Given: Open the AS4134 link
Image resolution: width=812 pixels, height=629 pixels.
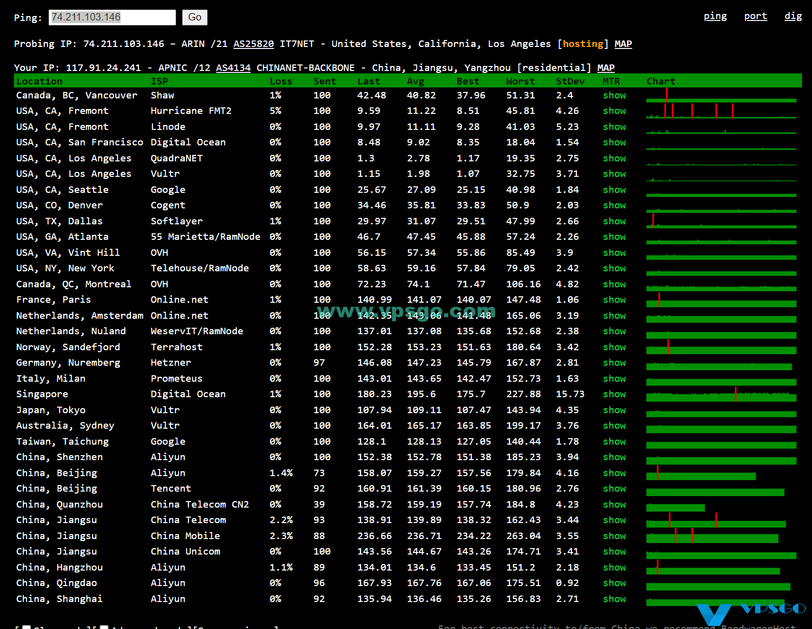Looking at the screenshot, I should click(x=233, y=68).
